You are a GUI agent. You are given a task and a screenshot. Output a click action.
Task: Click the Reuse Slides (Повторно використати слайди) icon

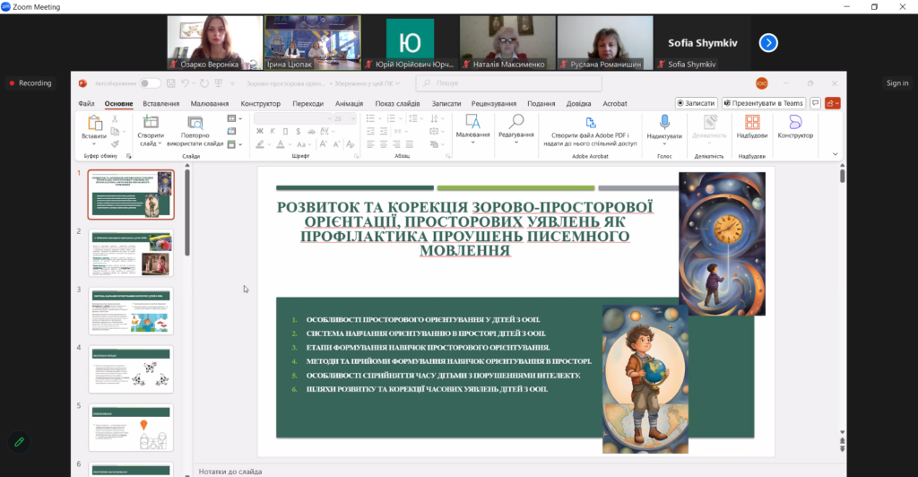(x=195, y=123)
